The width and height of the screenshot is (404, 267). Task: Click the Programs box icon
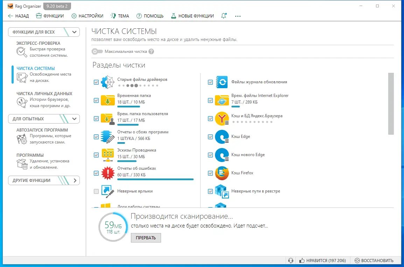click(22, 164)
